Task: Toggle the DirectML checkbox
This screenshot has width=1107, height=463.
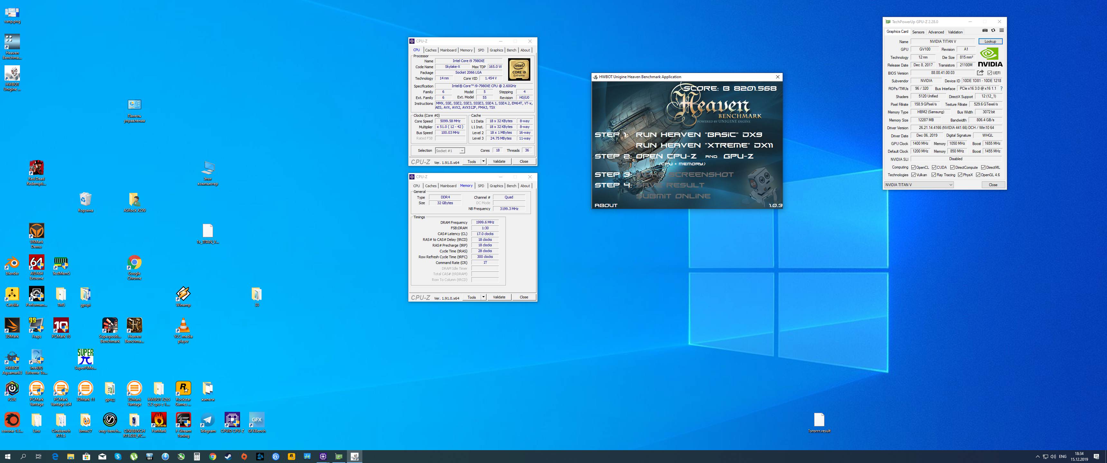Action: (x=983, y=168)
